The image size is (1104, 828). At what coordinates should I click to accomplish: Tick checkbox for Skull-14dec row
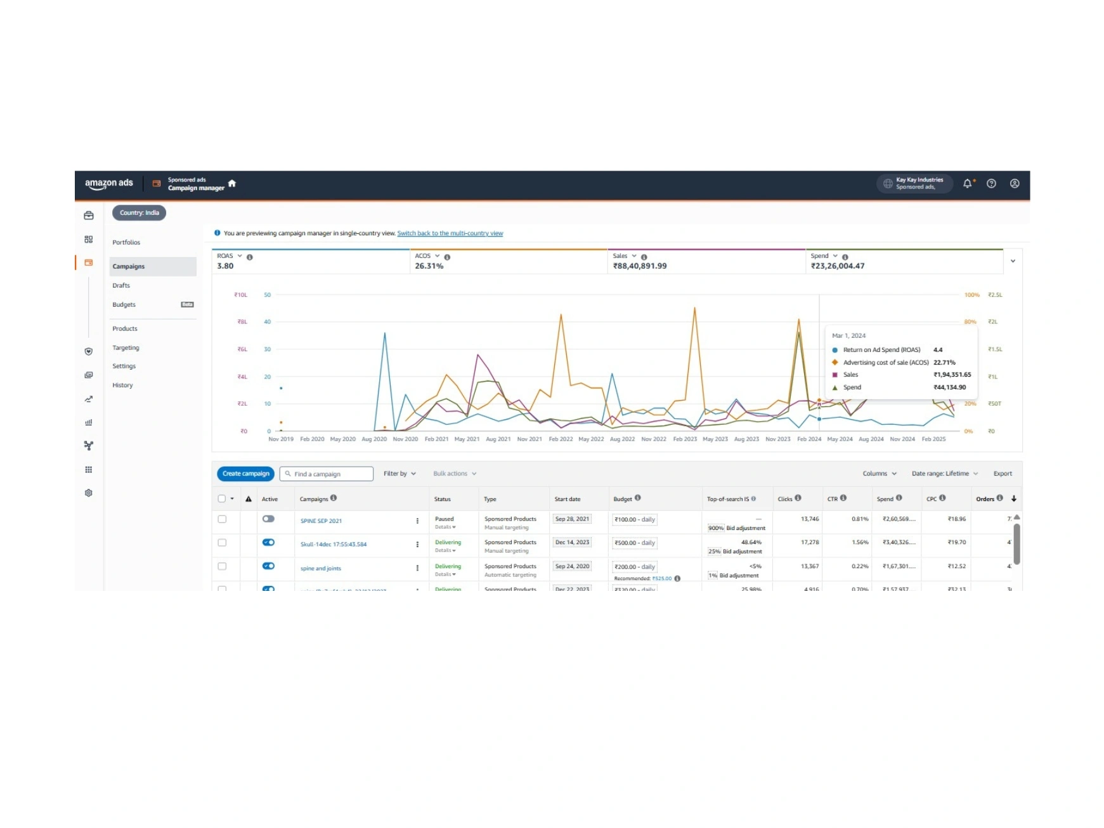(222, 543)
